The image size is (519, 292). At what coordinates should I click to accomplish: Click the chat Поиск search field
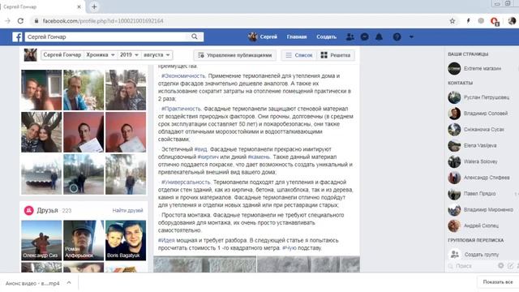point(472,266)
